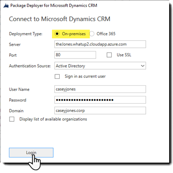The height and width of the screenshot is (173, 173).
Task: Click into the Port field showing 80
Action: point(75,55)
